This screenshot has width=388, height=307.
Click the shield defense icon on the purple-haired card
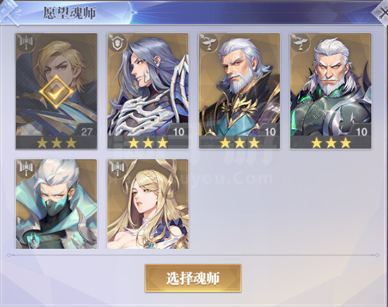[x=118, y=43]
